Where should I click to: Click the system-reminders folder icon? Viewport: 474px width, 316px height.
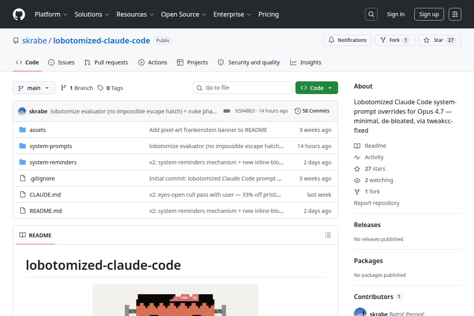pos(23,162)
